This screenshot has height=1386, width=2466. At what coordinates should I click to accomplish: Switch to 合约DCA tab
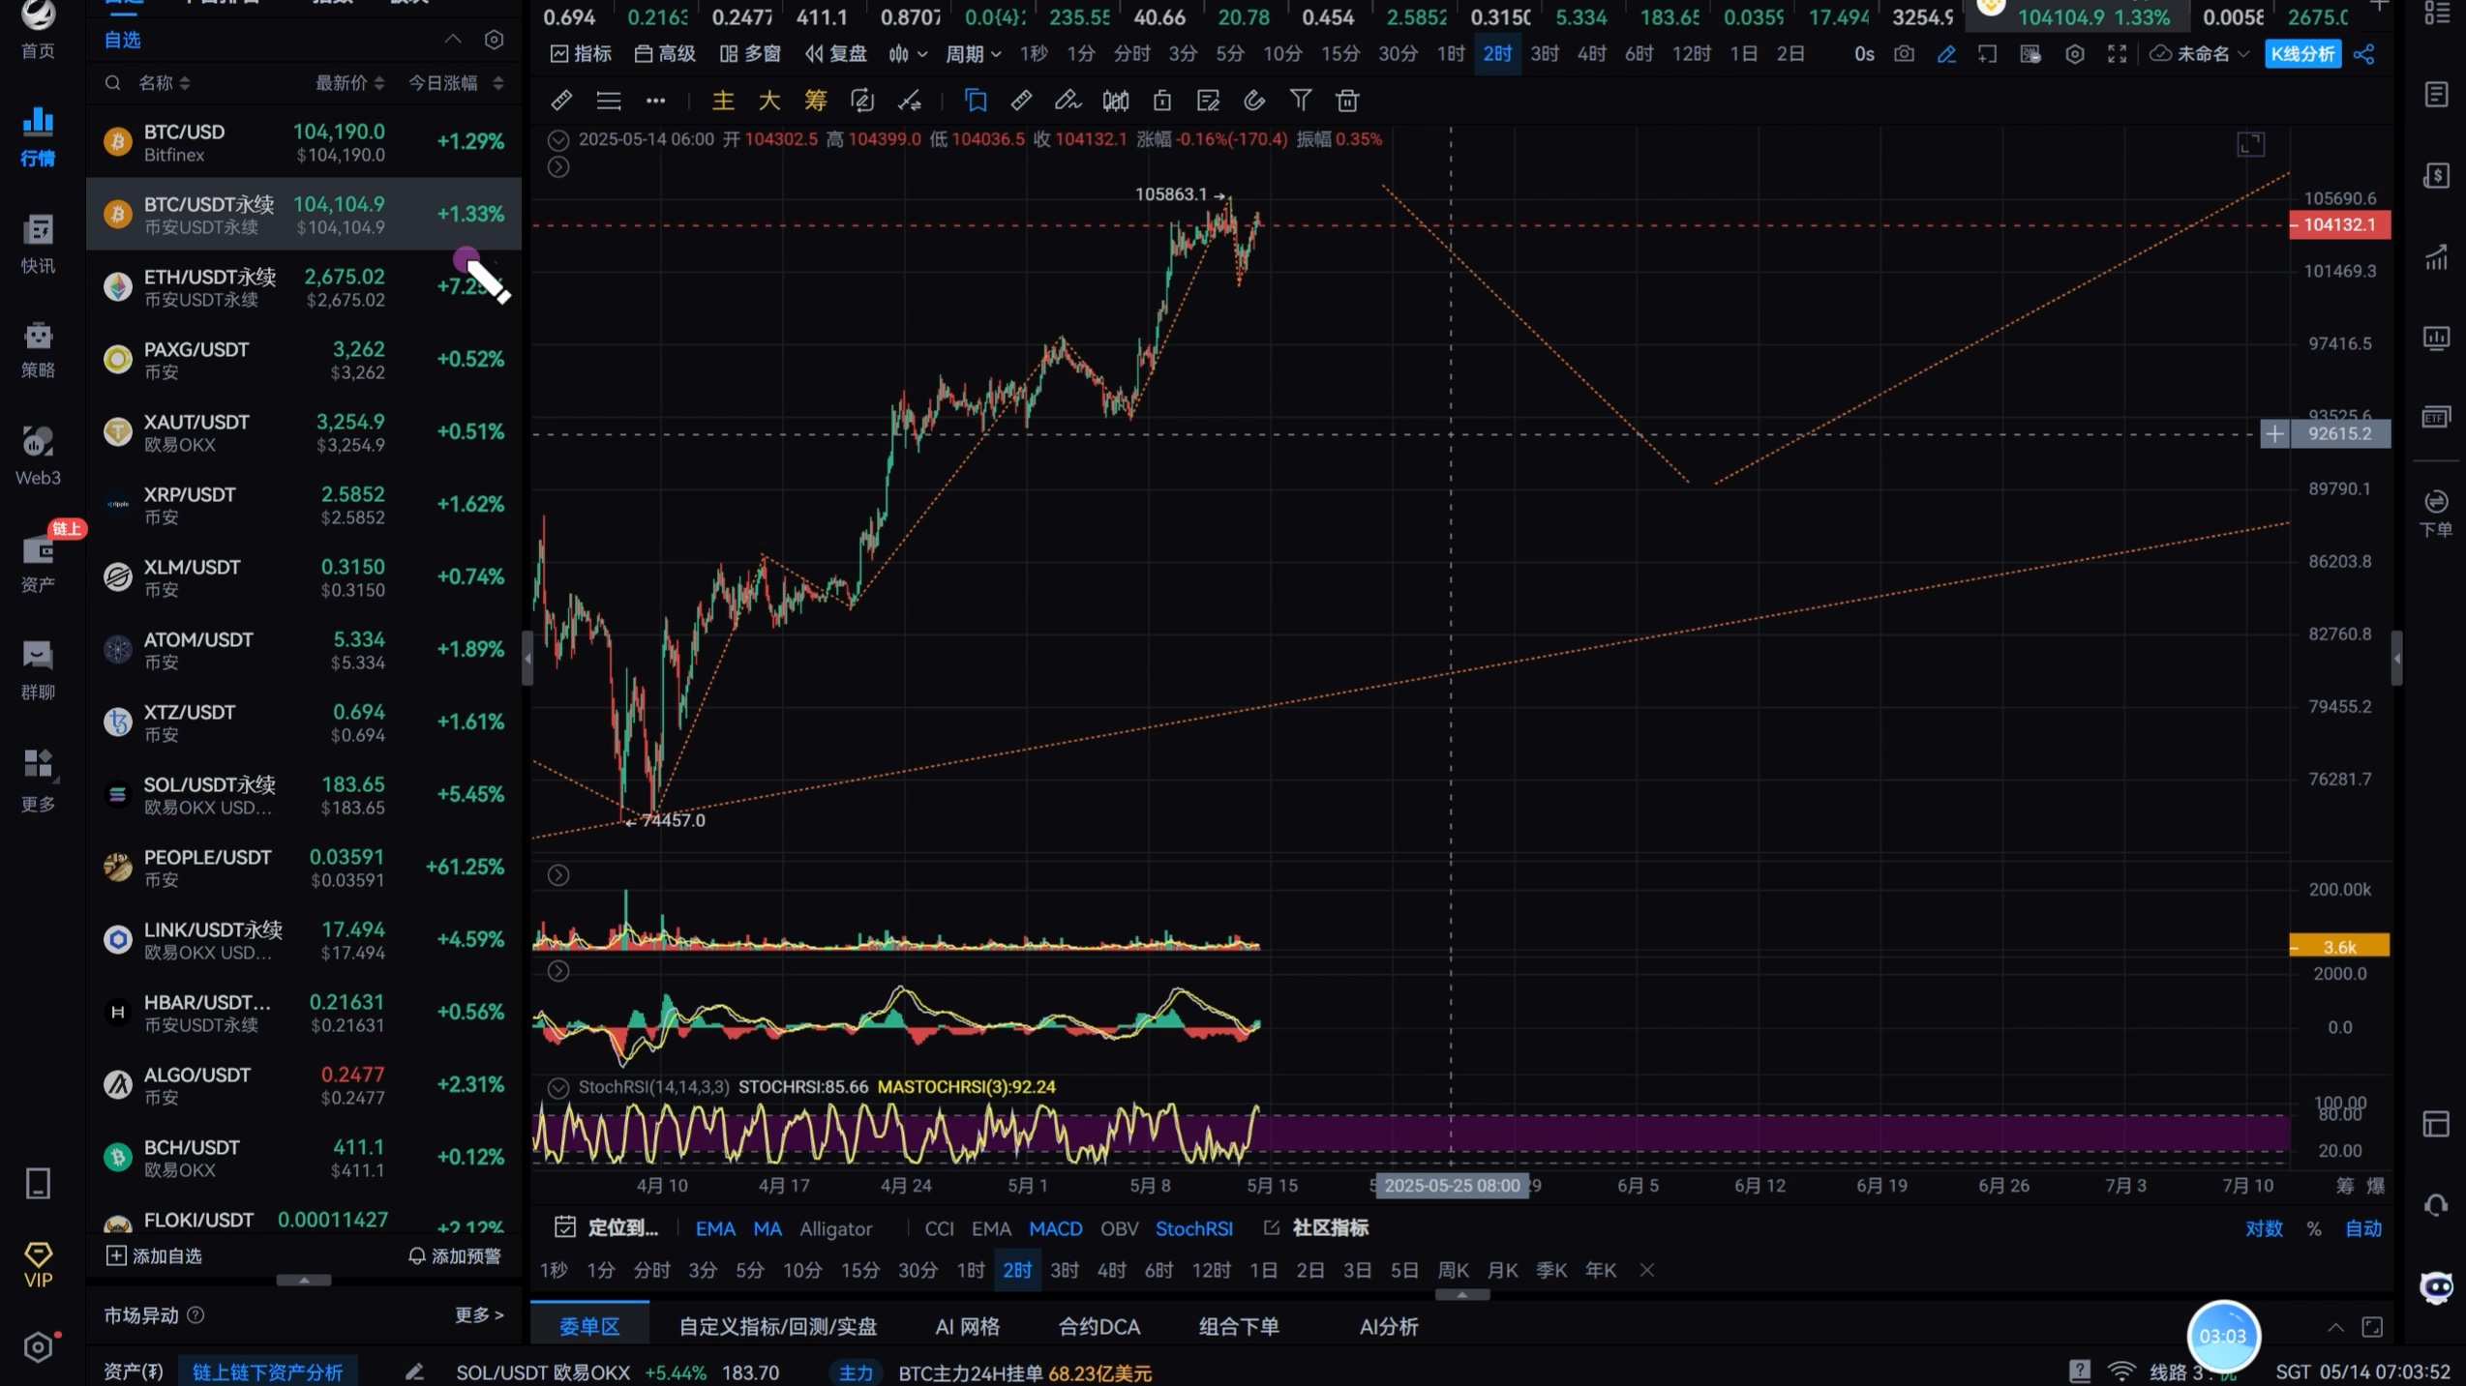tap(1098, 1326)
